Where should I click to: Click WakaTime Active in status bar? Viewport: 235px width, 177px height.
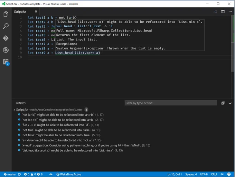[69, 174]
